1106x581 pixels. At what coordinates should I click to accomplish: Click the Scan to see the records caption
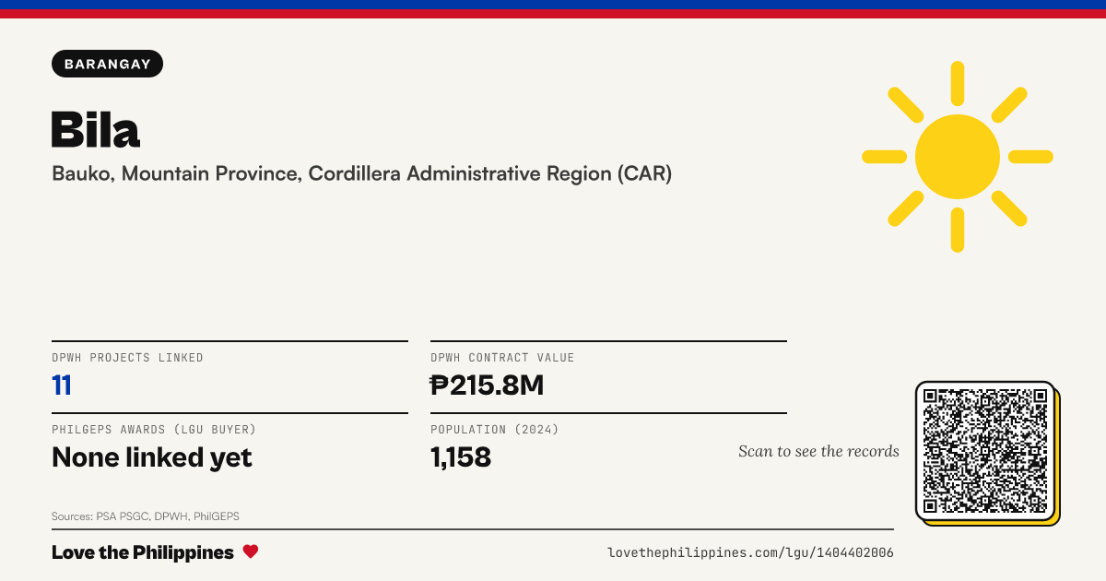click(x=818, y=451)
